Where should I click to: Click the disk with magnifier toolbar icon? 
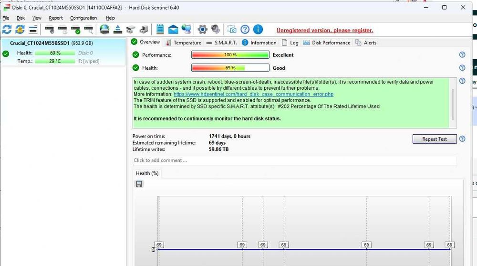[x=89, y=30]
